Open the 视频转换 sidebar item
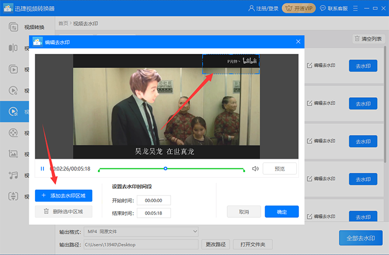 pos(28,27)
